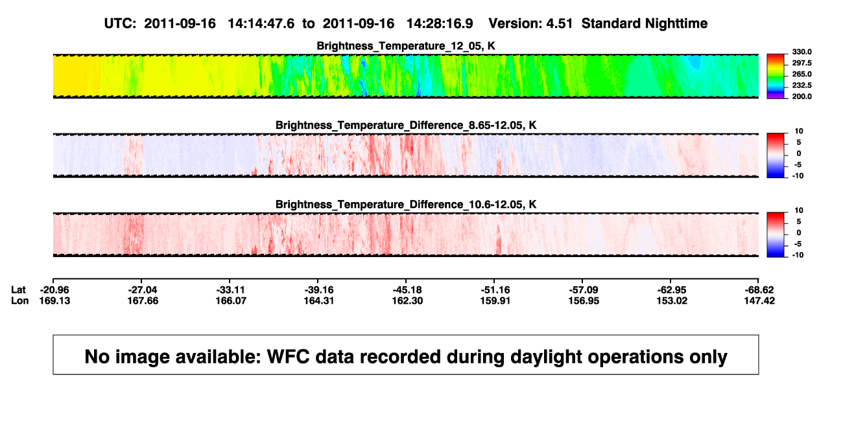Click the Lat axis label
This screenshot has width=843, height=432.
(19, 289)
